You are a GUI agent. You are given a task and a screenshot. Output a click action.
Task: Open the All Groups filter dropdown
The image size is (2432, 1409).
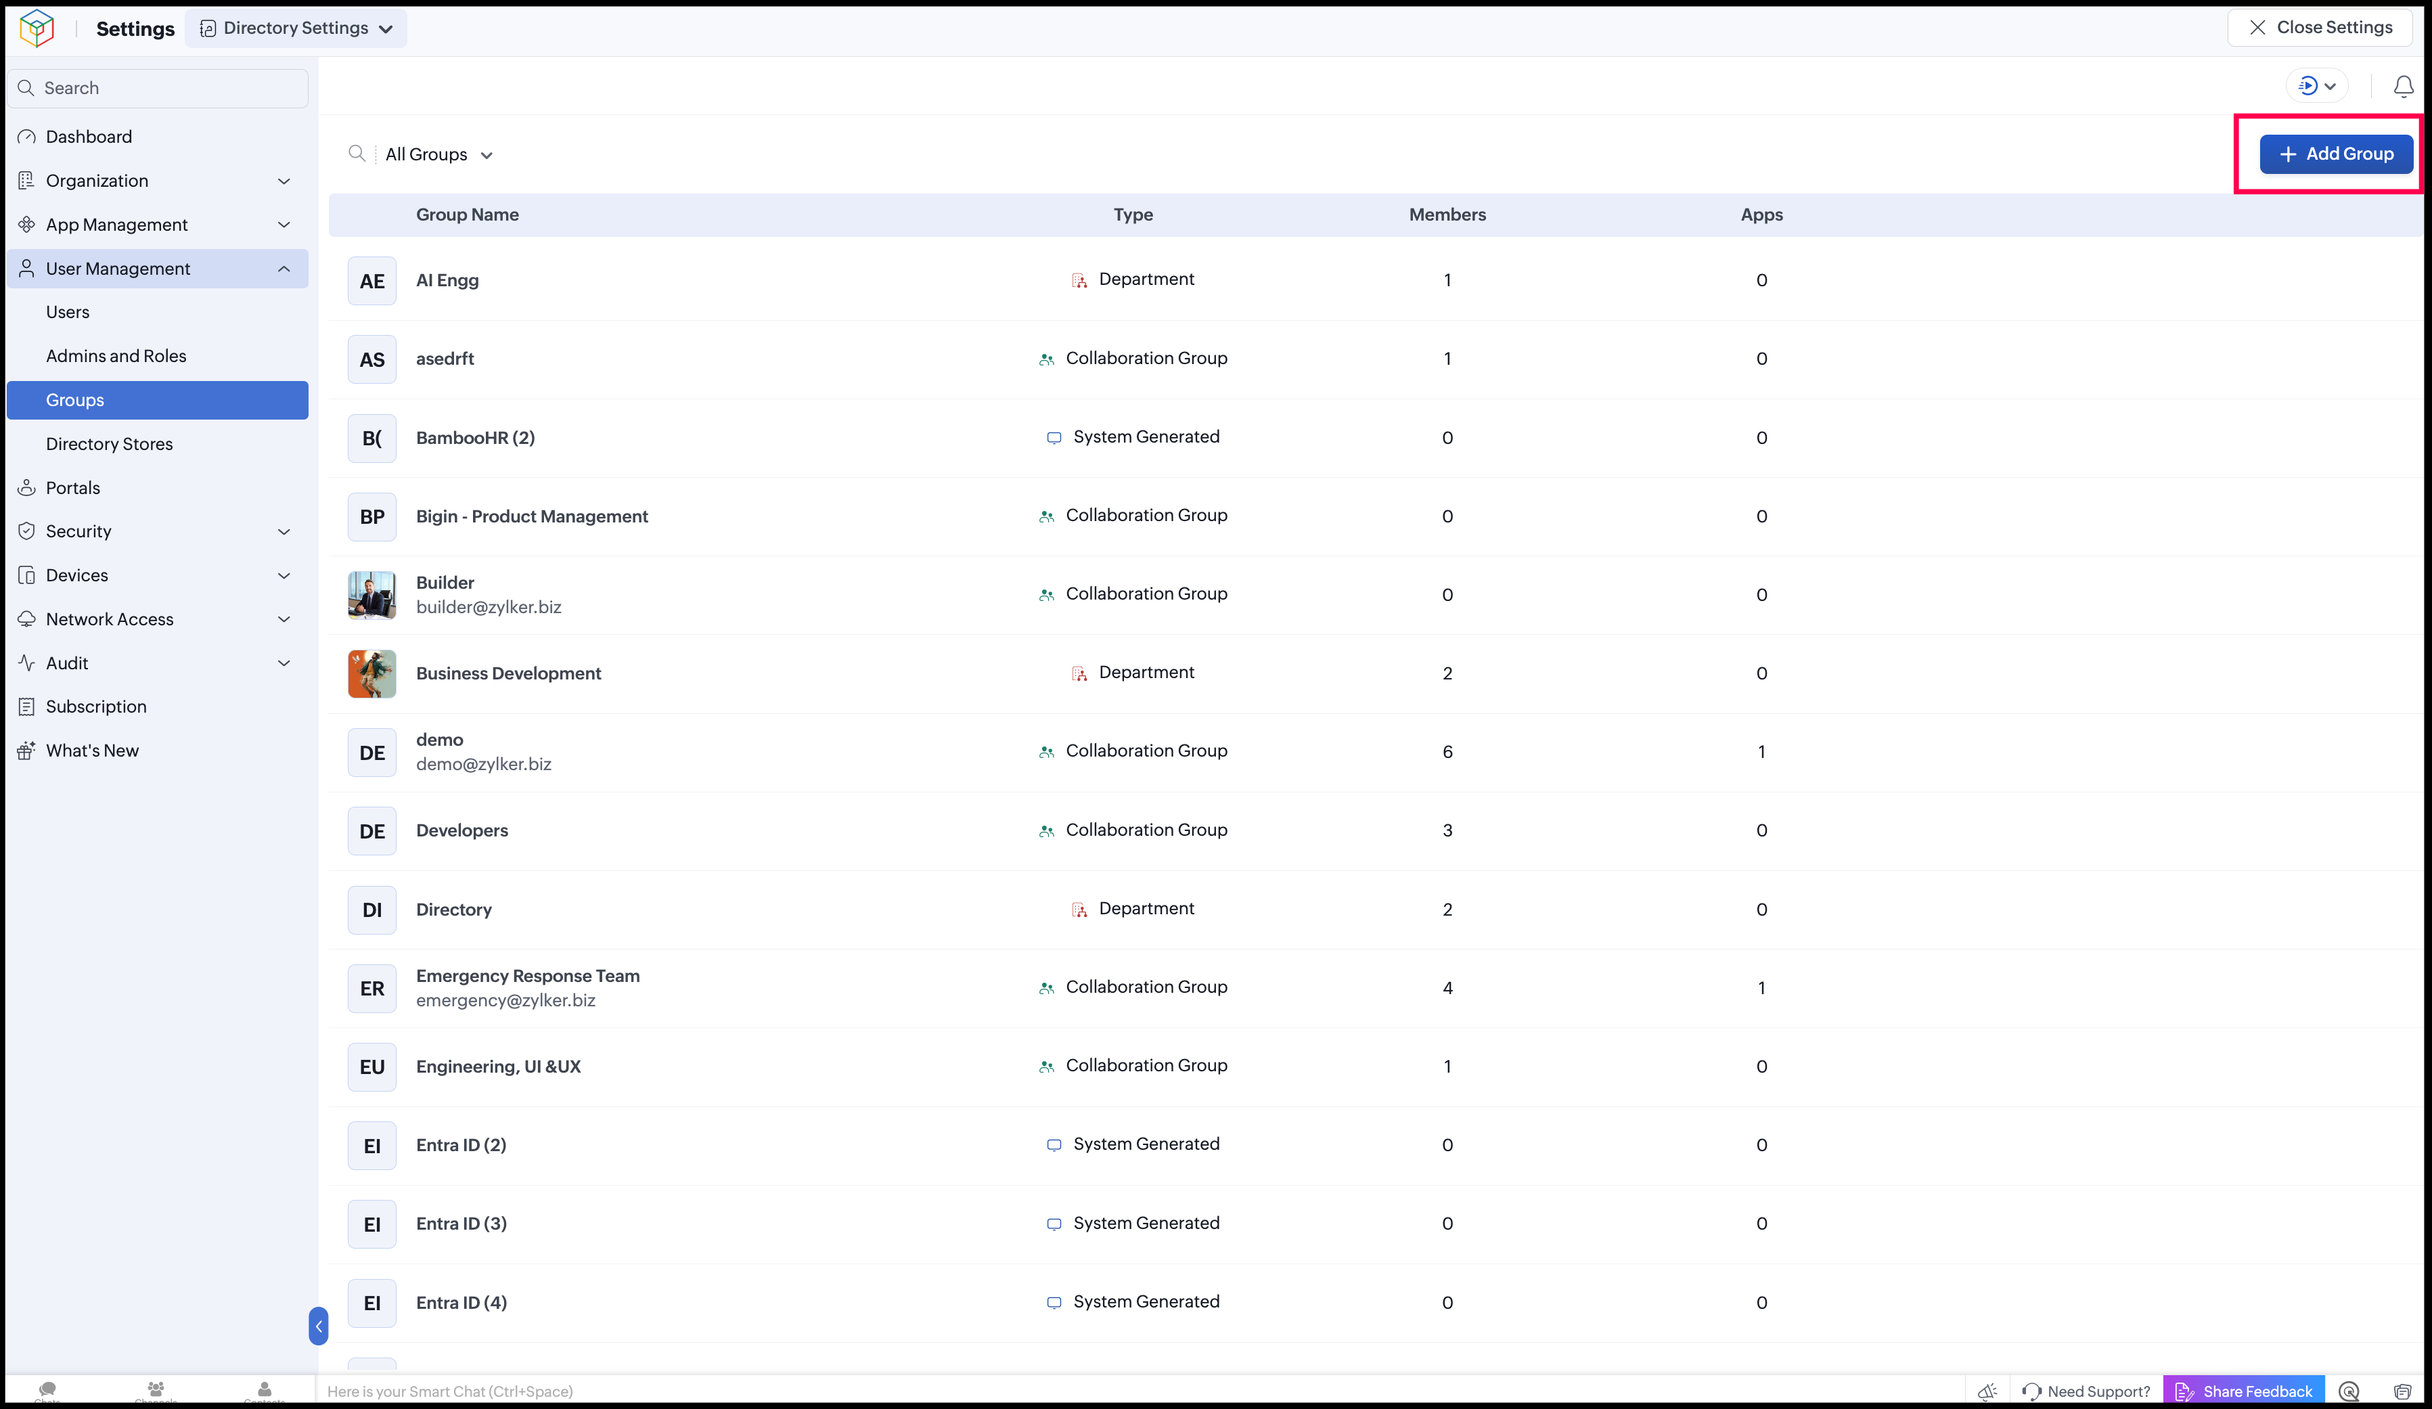pos(439,154)
